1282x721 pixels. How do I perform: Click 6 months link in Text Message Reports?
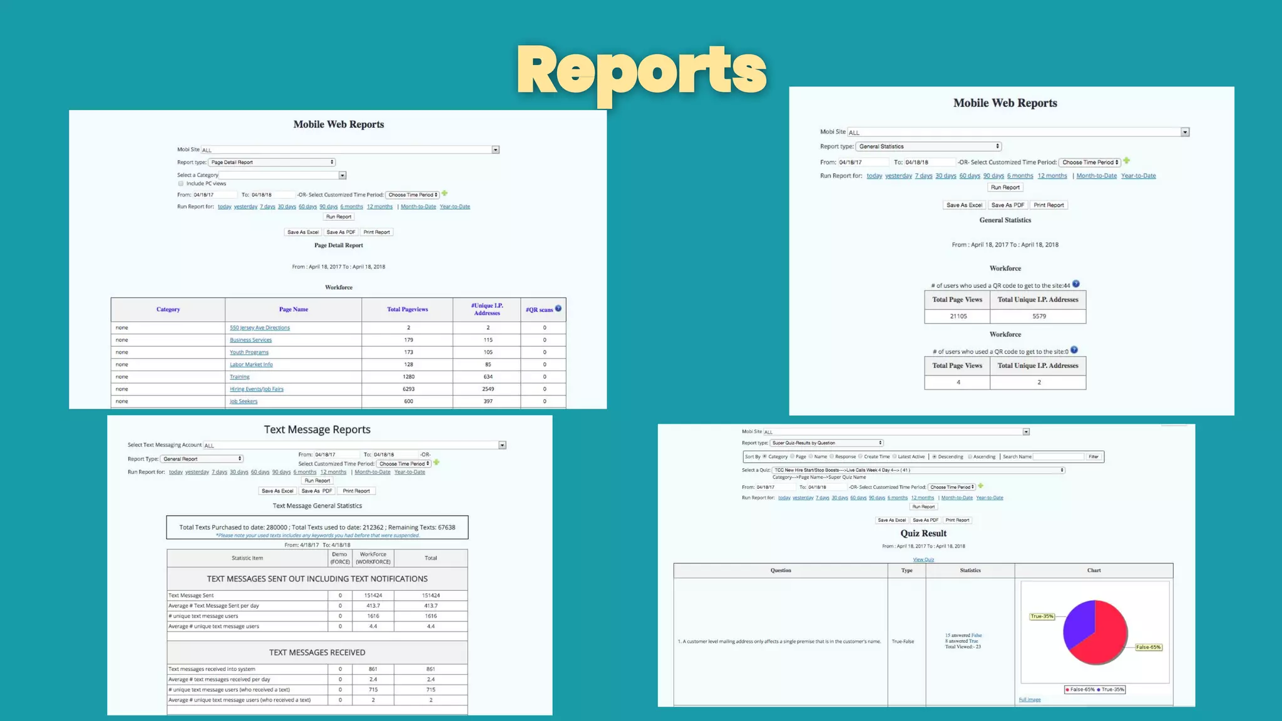point(305,472)
